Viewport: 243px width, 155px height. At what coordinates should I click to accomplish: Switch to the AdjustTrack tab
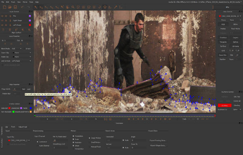23,127
